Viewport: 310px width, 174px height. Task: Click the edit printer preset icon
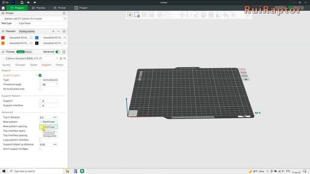point(65,18)
